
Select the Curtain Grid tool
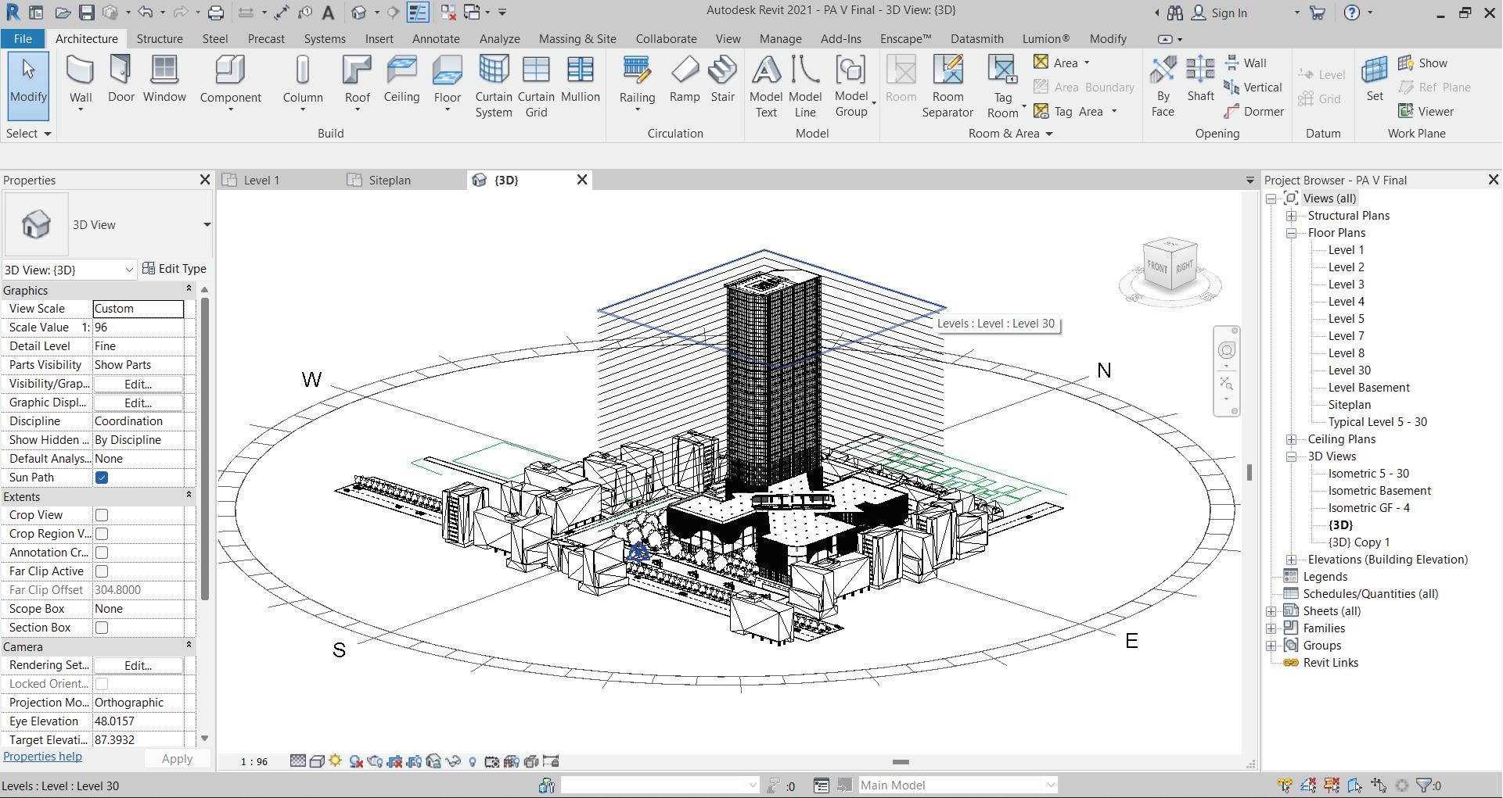point(536,86)
